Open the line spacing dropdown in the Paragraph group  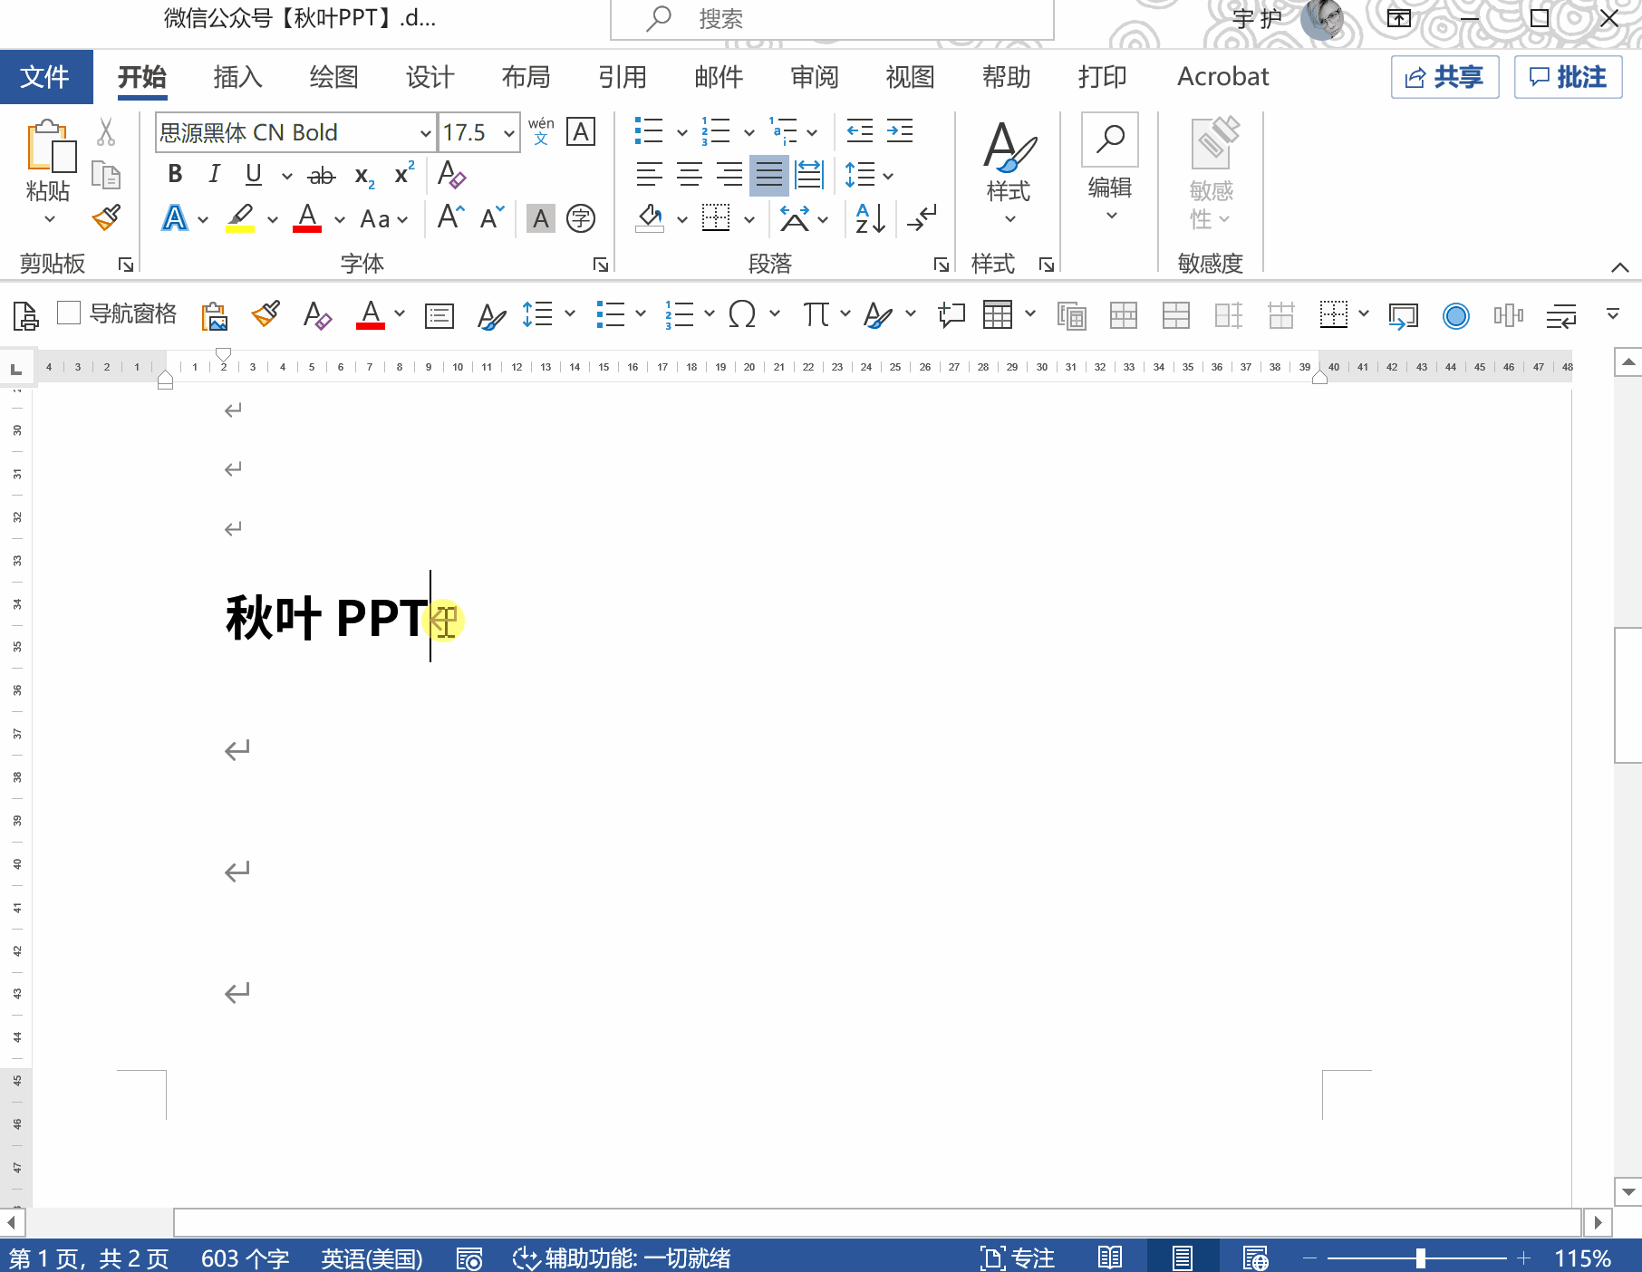[888, 175]
